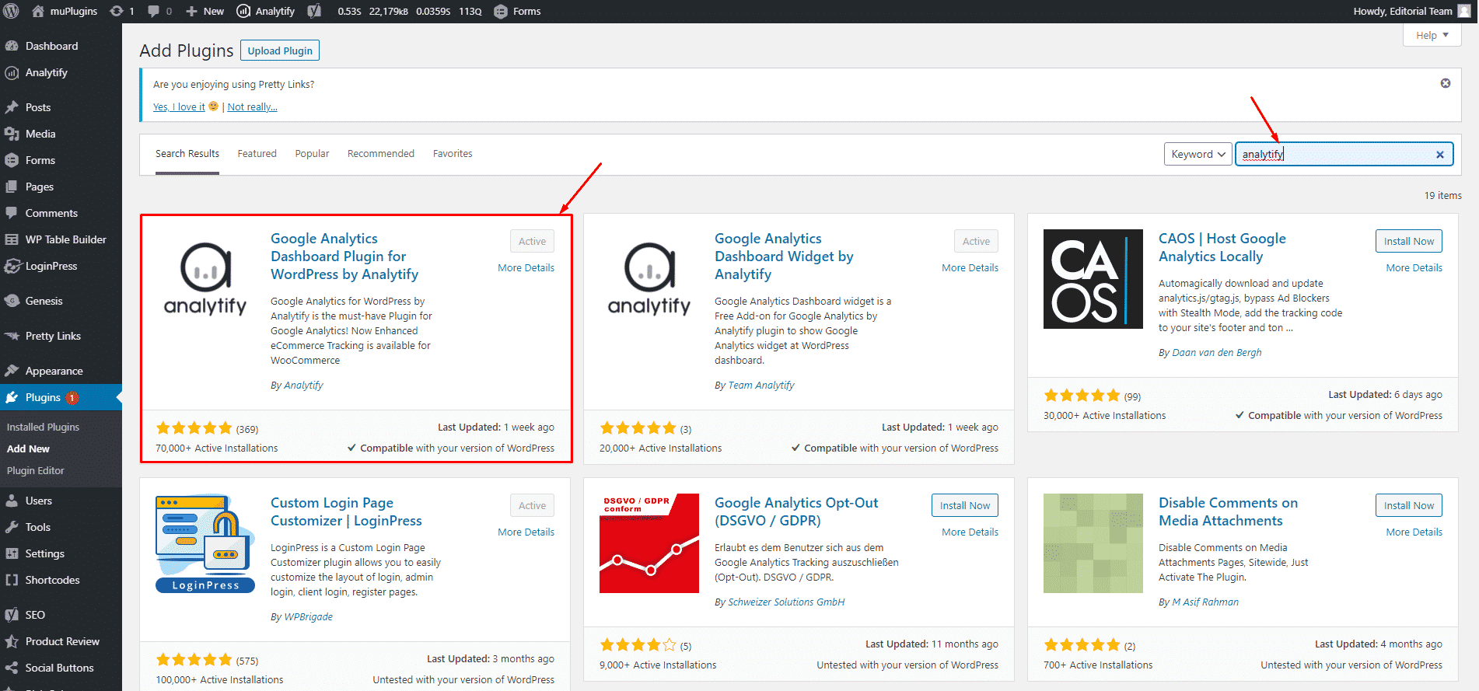Viewport: 1479px width, 691px height.
Task: Switch to Search Results tab
Action: pos(187,154)
